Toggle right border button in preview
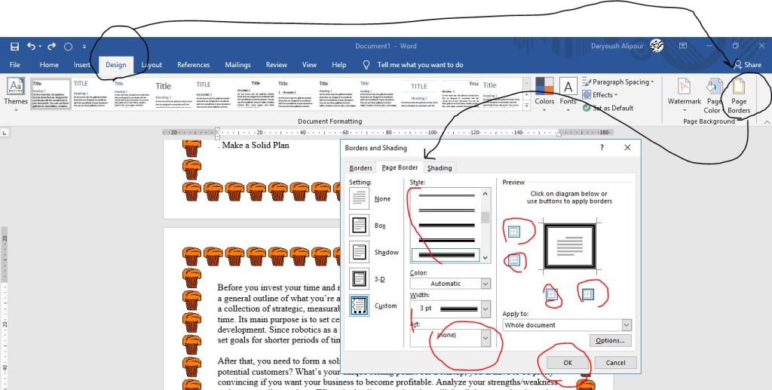The image size is (772, 390). tap(588, 294)
